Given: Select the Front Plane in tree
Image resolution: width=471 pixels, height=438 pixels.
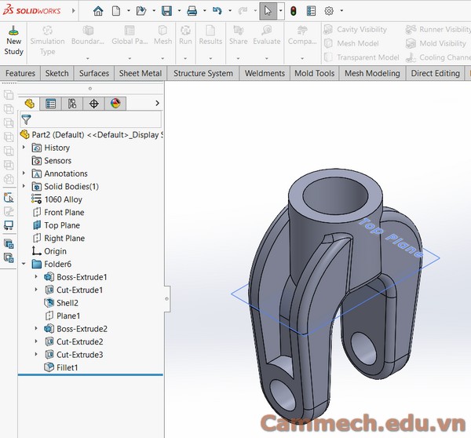Looking at the screenshot, I should click(x=58, y=213).
